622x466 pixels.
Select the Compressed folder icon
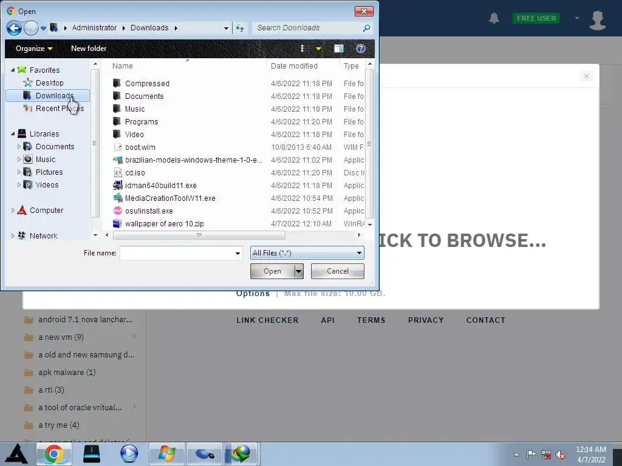tap(117, 83)
